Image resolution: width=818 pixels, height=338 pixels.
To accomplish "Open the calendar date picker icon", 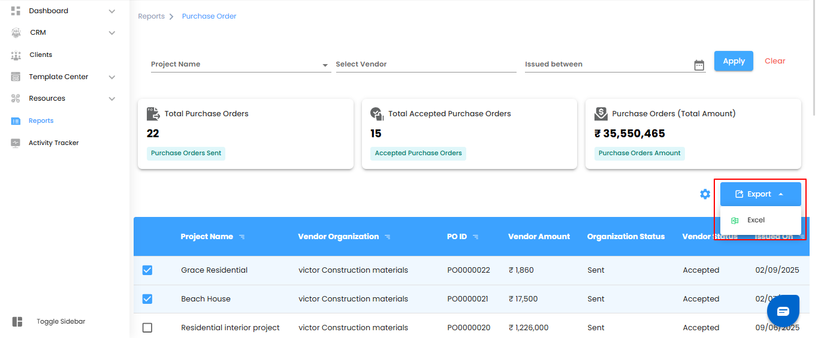I will [699, 65].
